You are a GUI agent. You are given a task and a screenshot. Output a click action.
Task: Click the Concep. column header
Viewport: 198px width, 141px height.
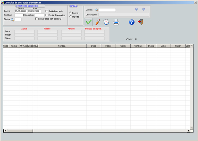(x=62, y=46)
